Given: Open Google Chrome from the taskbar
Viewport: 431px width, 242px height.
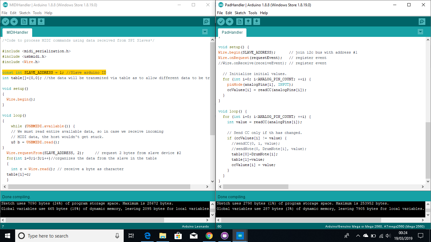Looking at the screenshot, I should [x=209, y=236].
